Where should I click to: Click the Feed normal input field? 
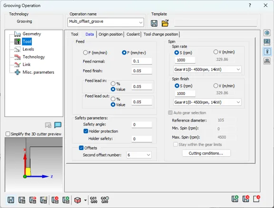click(x=142, y=61)
